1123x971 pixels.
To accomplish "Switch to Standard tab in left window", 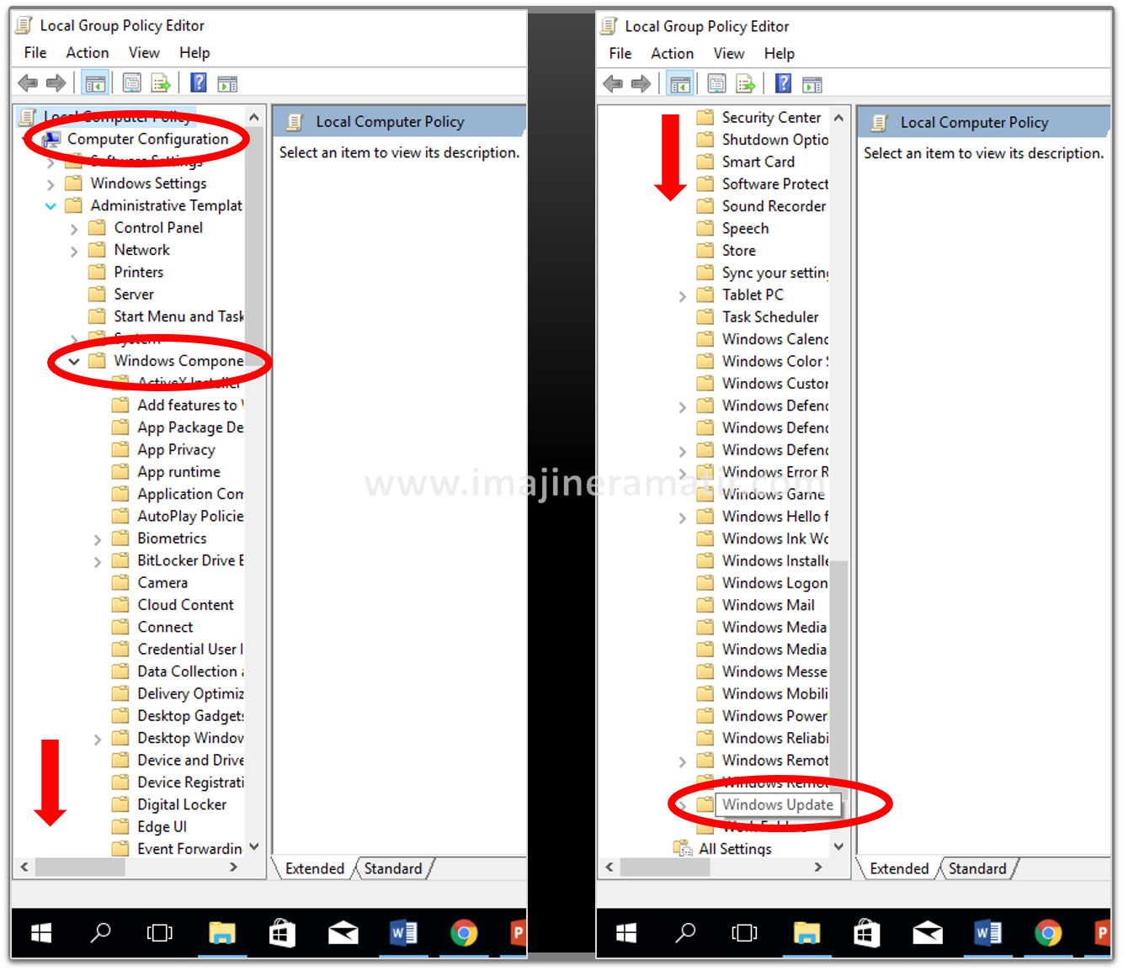I will (393, 868).
